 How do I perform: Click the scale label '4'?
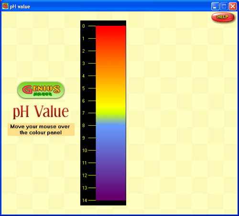click(x=84, y=76)
